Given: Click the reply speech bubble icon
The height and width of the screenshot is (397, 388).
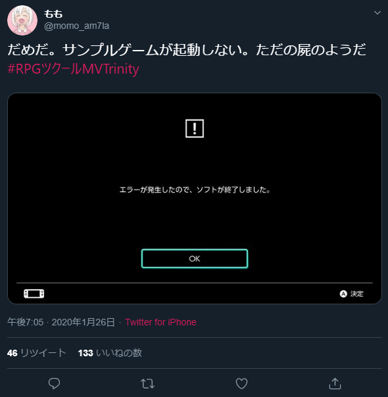Looking at the screenshot, I should pyautogui.click(x=54, y=383).
